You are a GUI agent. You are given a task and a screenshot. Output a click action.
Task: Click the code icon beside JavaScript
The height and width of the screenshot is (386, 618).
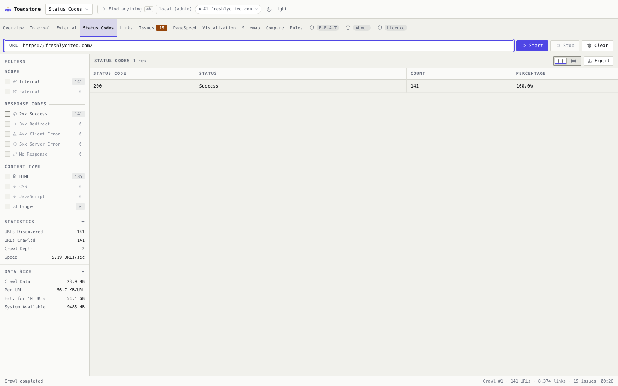coord(15,196)
